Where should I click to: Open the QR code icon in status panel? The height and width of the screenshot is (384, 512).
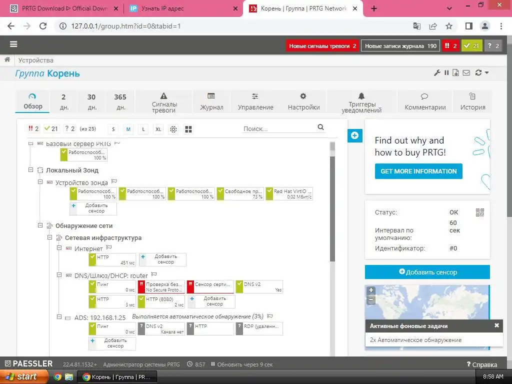click(x=479, y=212)
